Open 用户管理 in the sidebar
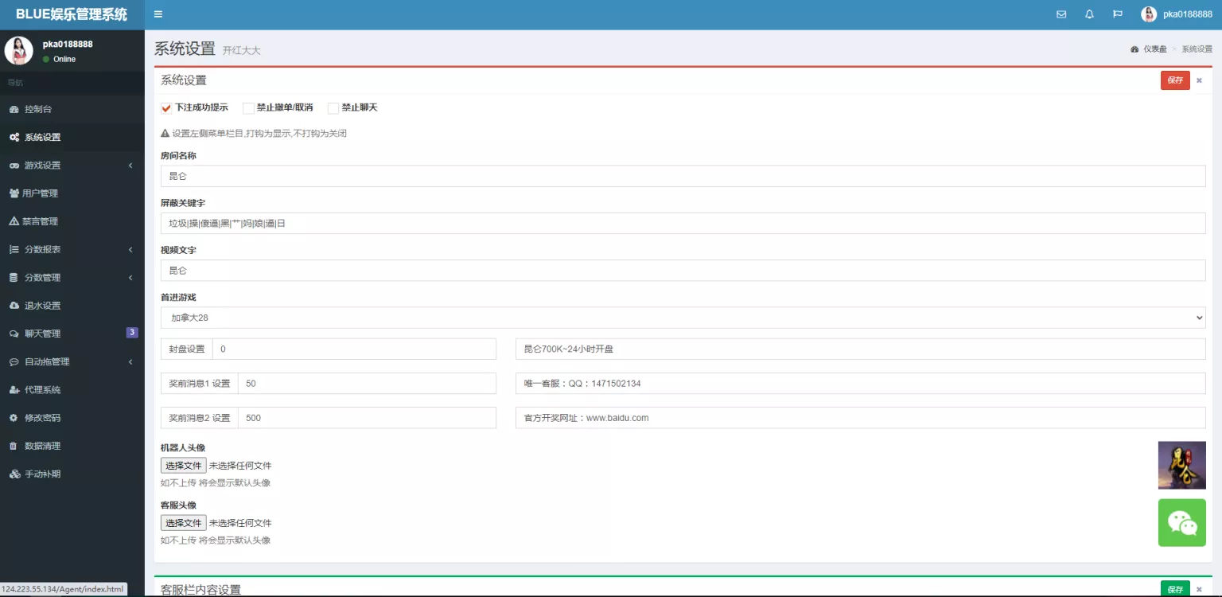 click(x=40, y=193)
